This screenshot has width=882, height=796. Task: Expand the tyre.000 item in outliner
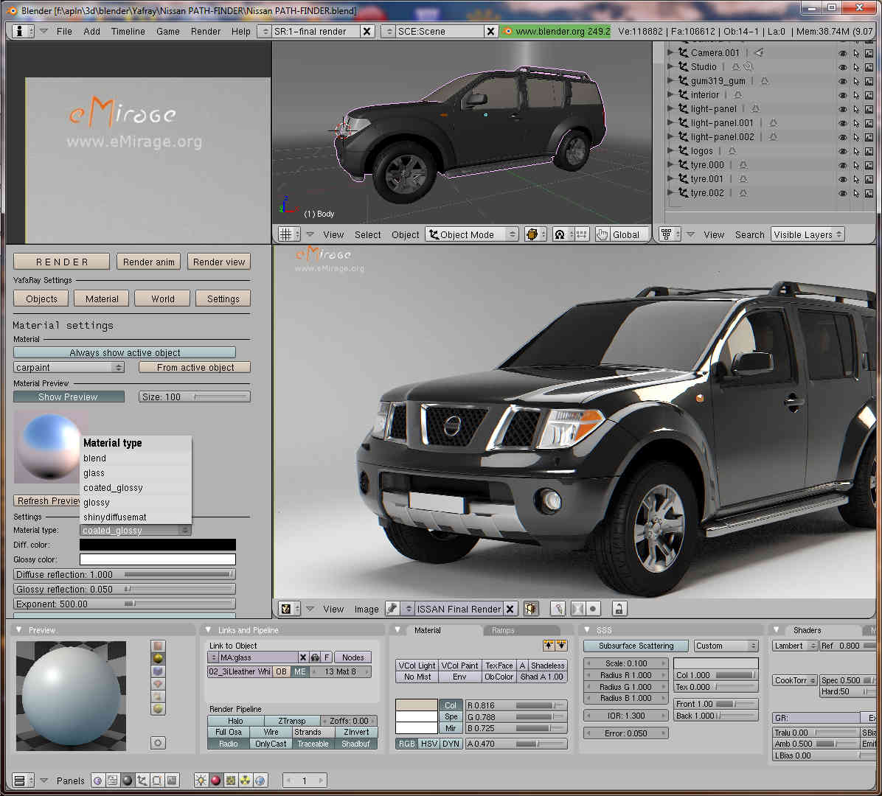(x=670, y=165)
